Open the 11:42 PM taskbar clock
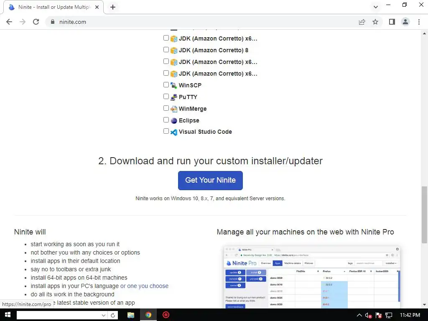Screen dimensions: 428x321 click(410, 315)
